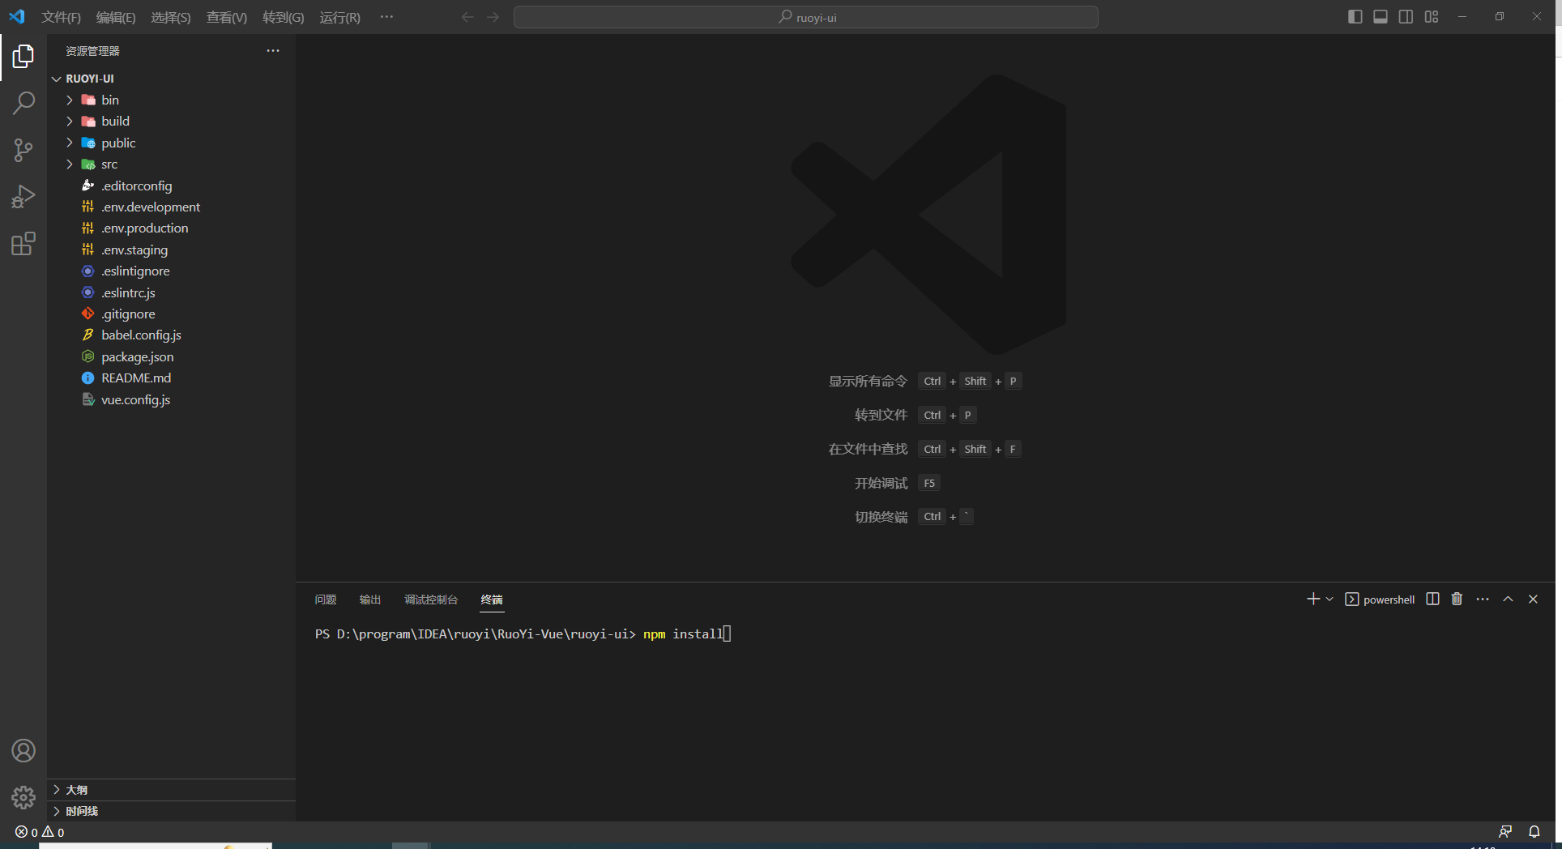Switch to the 调试控制台 tab
Image resolution: width=1562 pixels, height=849 pixels.
point(431,599)
